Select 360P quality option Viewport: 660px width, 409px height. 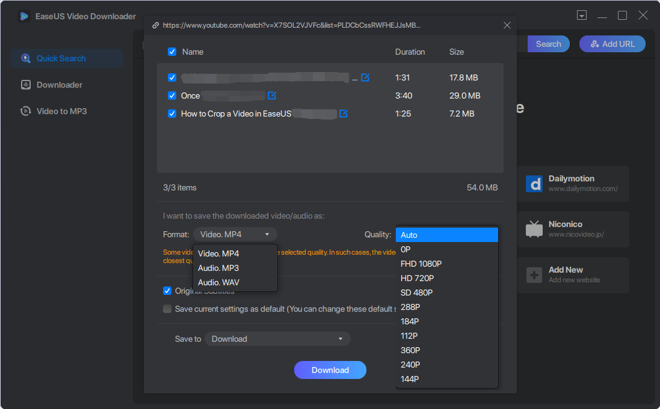point(447,350)
